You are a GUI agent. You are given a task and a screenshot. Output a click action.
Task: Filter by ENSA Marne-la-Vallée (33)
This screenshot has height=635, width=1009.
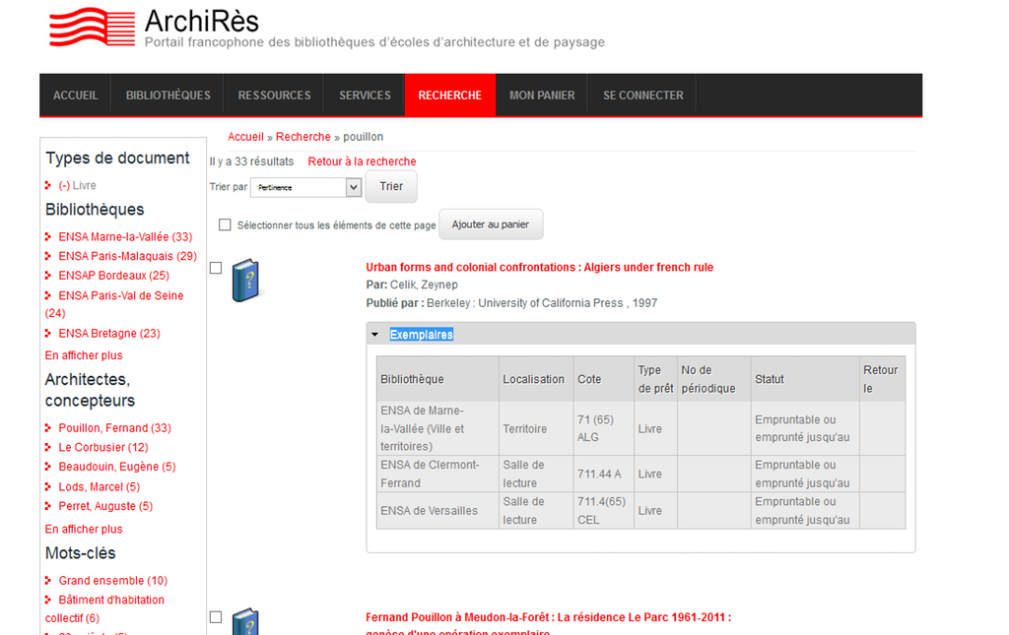tap(125, 236)
